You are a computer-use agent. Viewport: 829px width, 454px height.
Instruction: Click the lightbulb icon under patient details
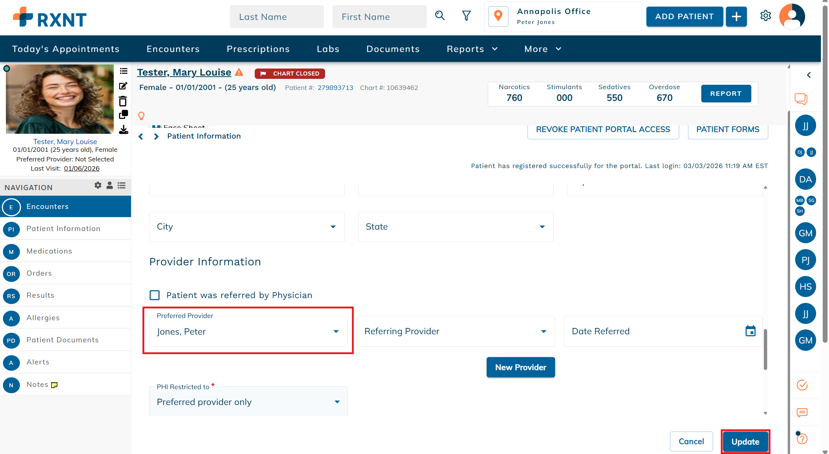pyautogui.click(x=141, y=116)
